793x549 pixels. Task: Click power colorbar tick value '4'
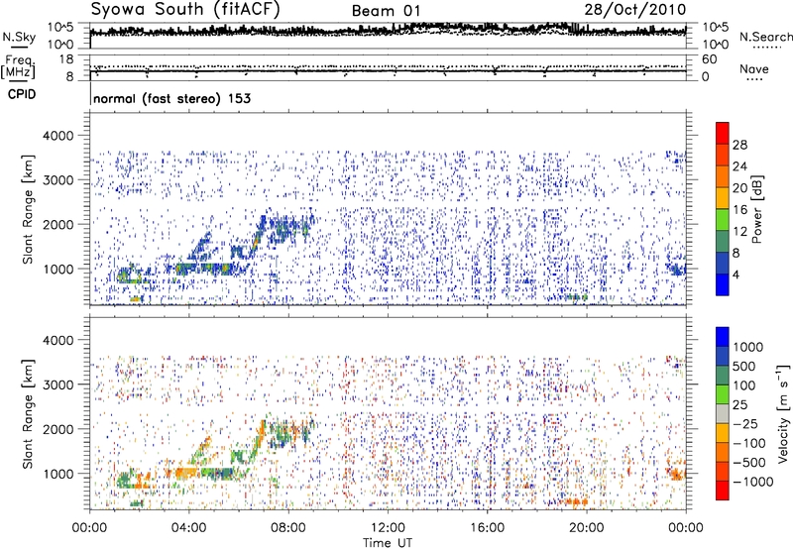click(736, 274)
